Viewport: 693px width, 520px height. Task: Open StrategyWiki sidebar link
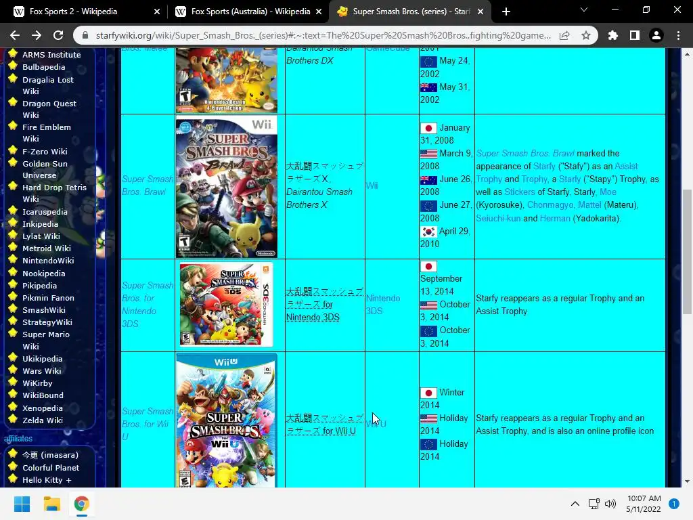47,322
